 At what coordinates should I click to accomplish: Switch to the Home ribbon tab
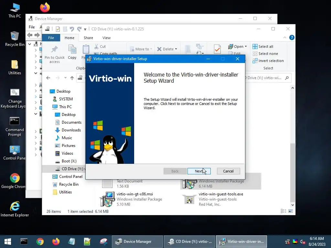pyautogui.click(x=69, y=38)
